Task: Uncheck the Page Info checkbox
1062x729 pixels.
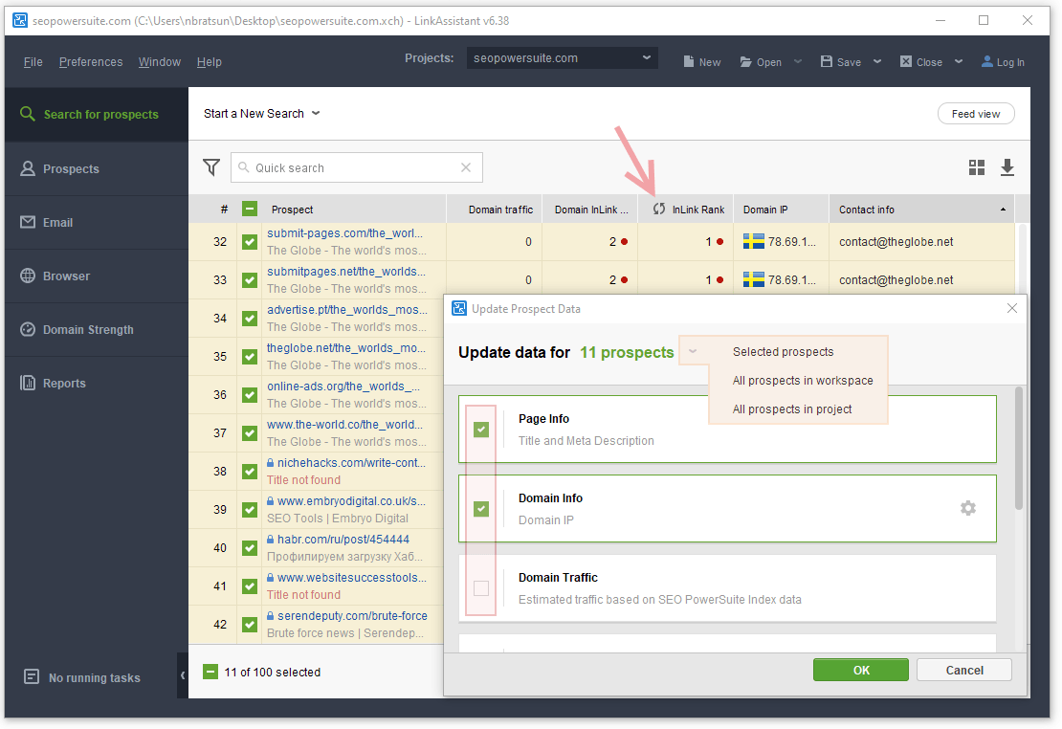Action: [x=481, y=430]
